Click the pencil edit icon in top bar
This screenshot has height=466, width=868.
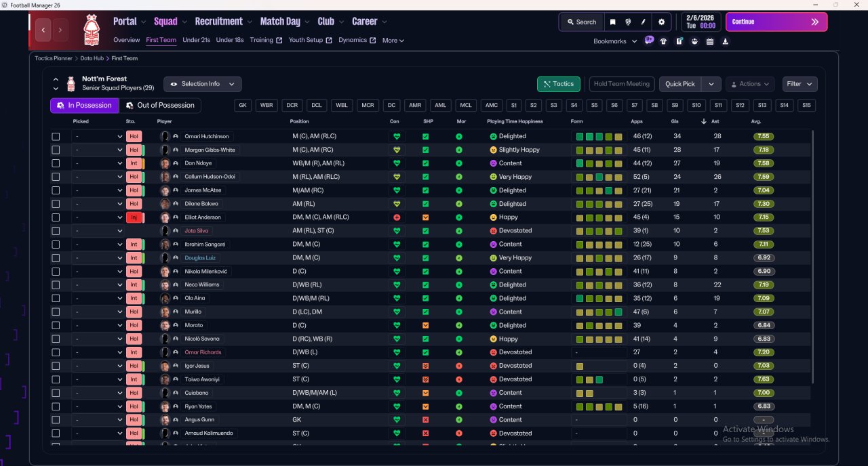[x=644, y=22]
